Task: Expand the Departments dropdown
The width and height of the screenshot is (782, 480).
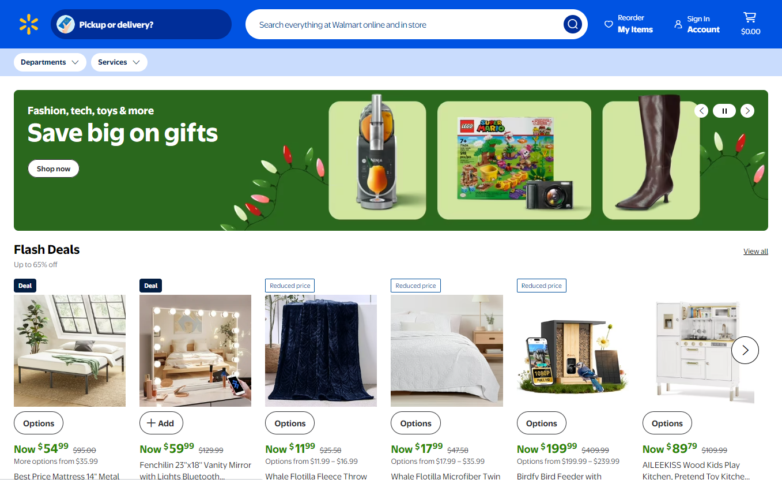Action: 50,62
